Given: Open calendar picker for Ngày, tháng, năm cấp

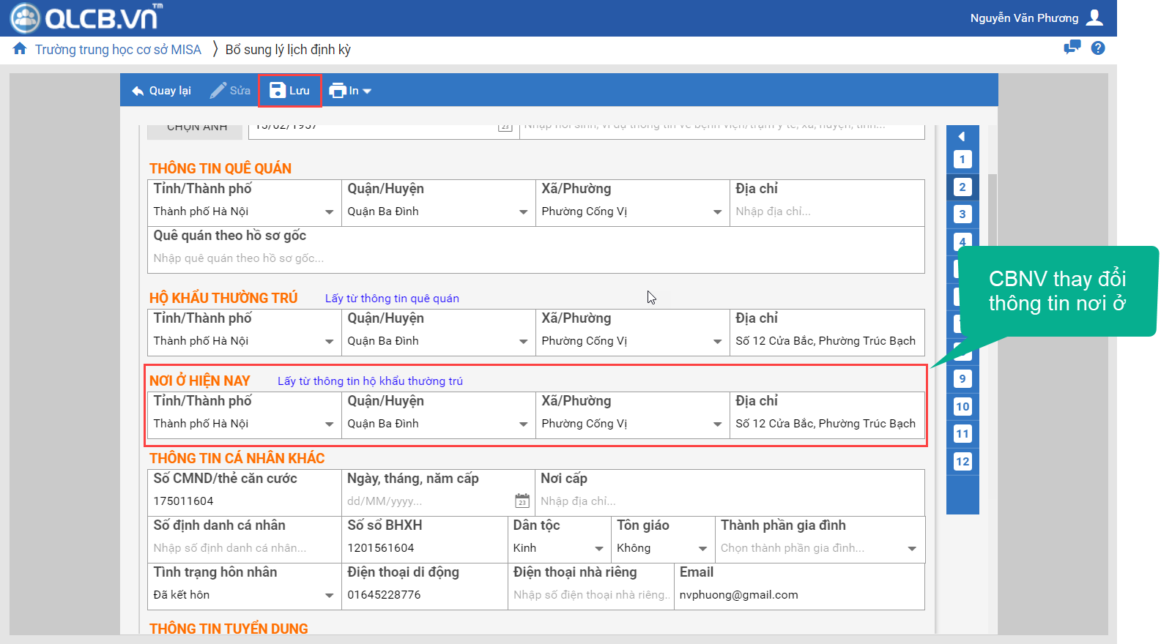Looking at the screenshot, I should (x=522, y=501).
